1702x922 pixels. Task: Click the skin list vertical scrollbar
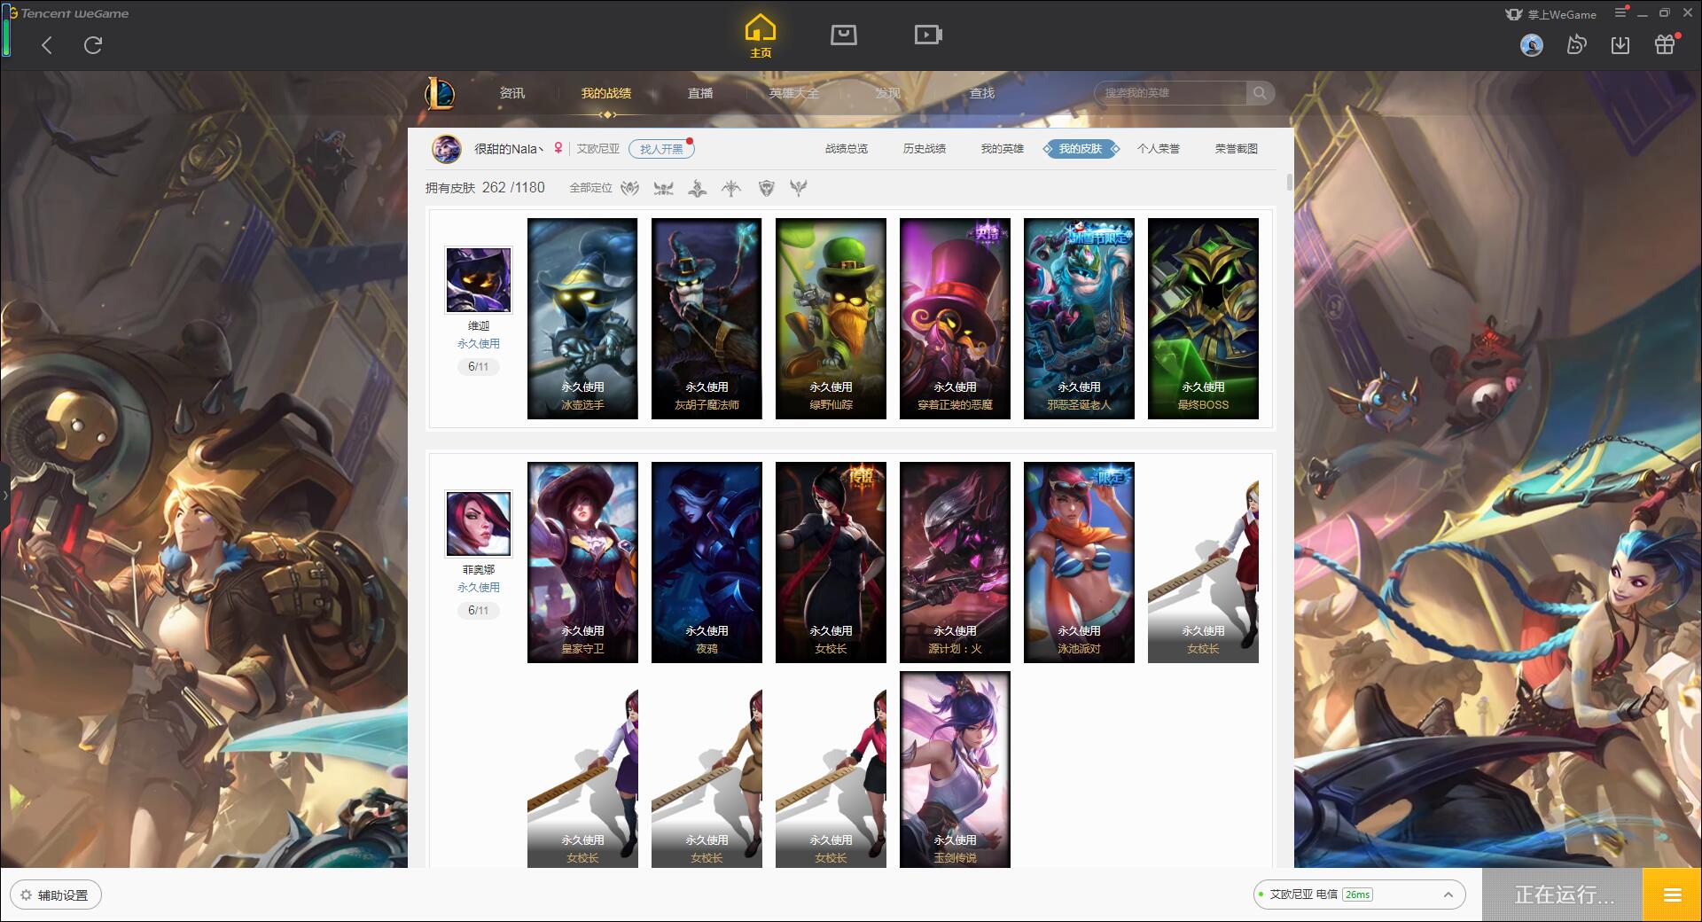(x=1289, y=181)
